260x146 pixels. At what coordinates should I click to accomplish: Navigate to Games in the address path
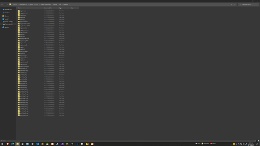click(x=31, y=5)
